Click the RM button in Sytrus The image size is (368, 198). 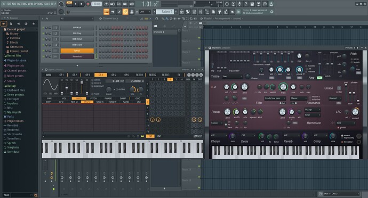click(x=159, y=136)
